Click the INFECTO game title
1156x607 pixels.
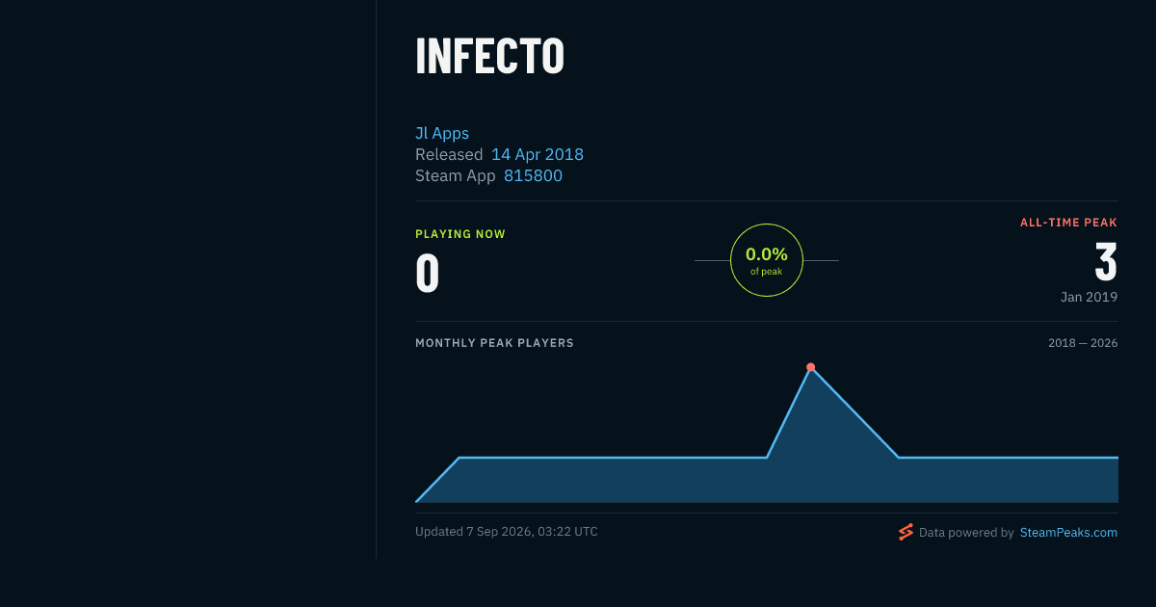(x=489, y=57)
